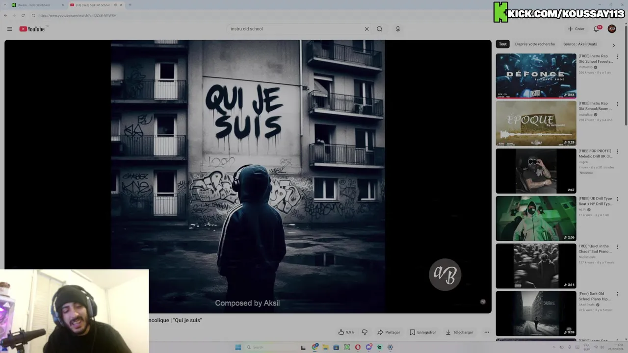This screenshot has width=628, height=353.
Task: Open the browser tab search dropdown
Action: pyautogui.click(x=4, y=5)
